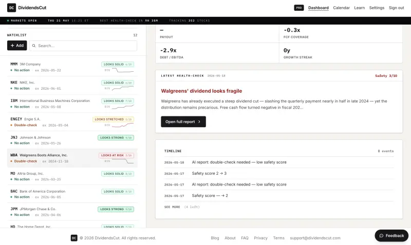Visit the About footer link
This screenshot has height=245, width=411.
click(230, 238)
